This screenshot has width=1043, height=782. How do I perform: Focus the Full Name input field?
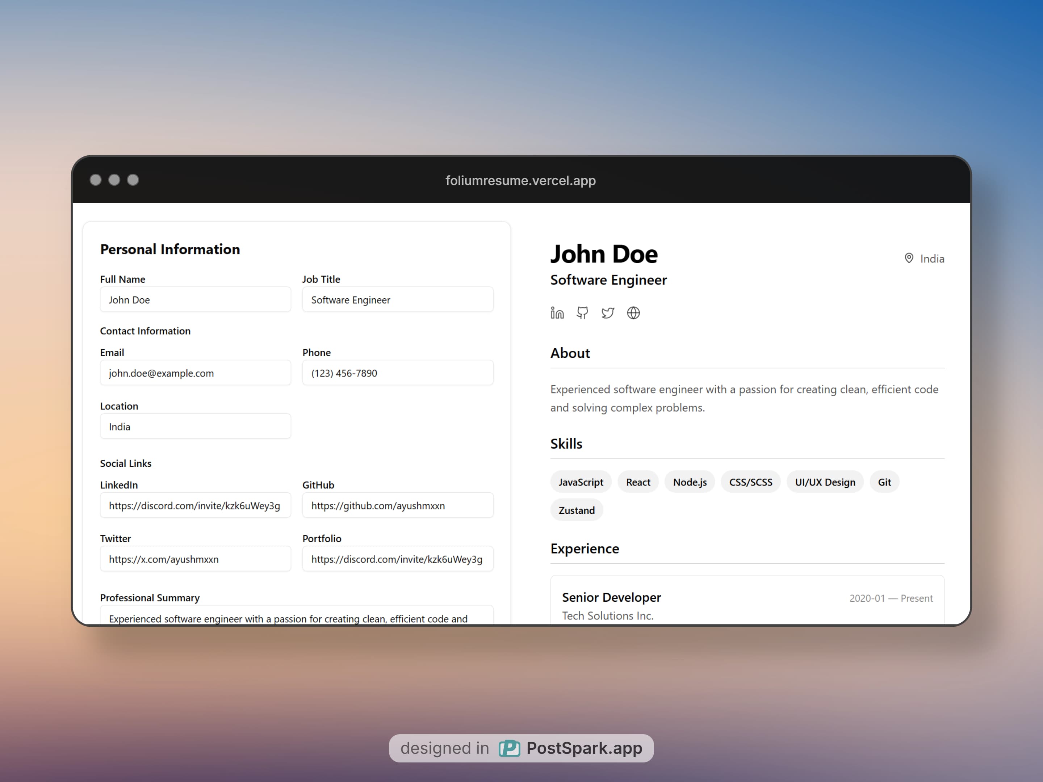tap(195, 300)
